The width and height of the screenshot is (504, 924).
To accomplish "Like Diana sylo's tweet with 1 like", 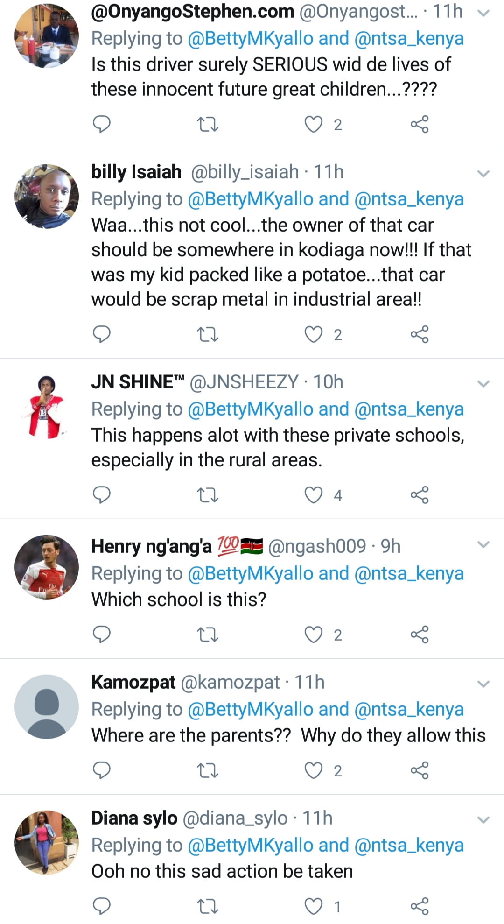I will click(x=314, y=906).
